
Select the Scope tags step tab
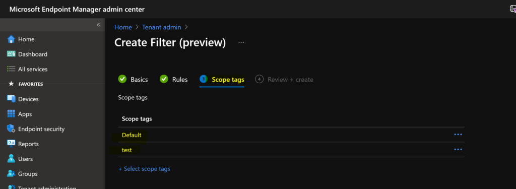(x=222, y=79)
